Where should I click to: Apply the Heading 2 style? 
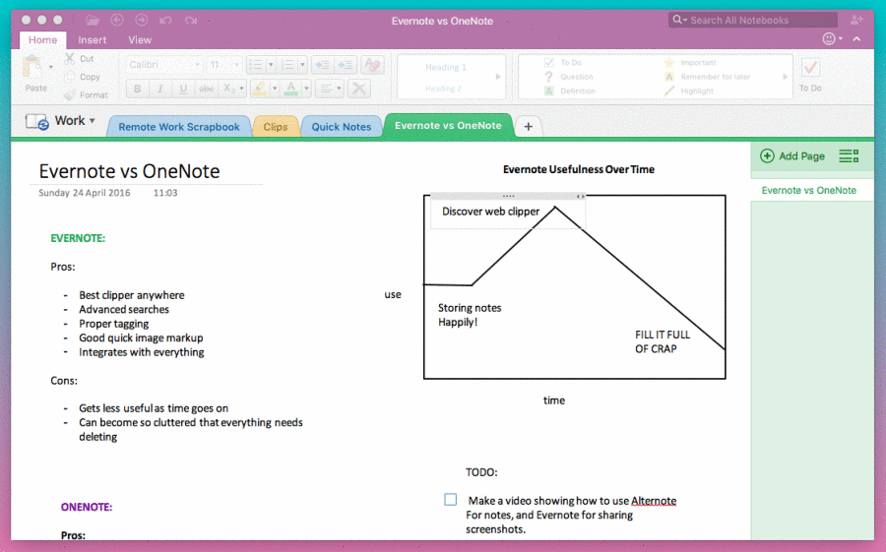443,89
